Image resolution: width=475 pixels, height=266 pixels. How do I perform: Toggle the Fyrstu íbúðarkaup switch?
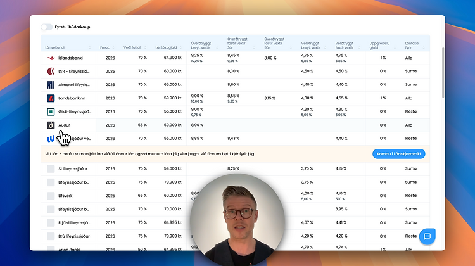pyautogui.click(x=47, y=27)
